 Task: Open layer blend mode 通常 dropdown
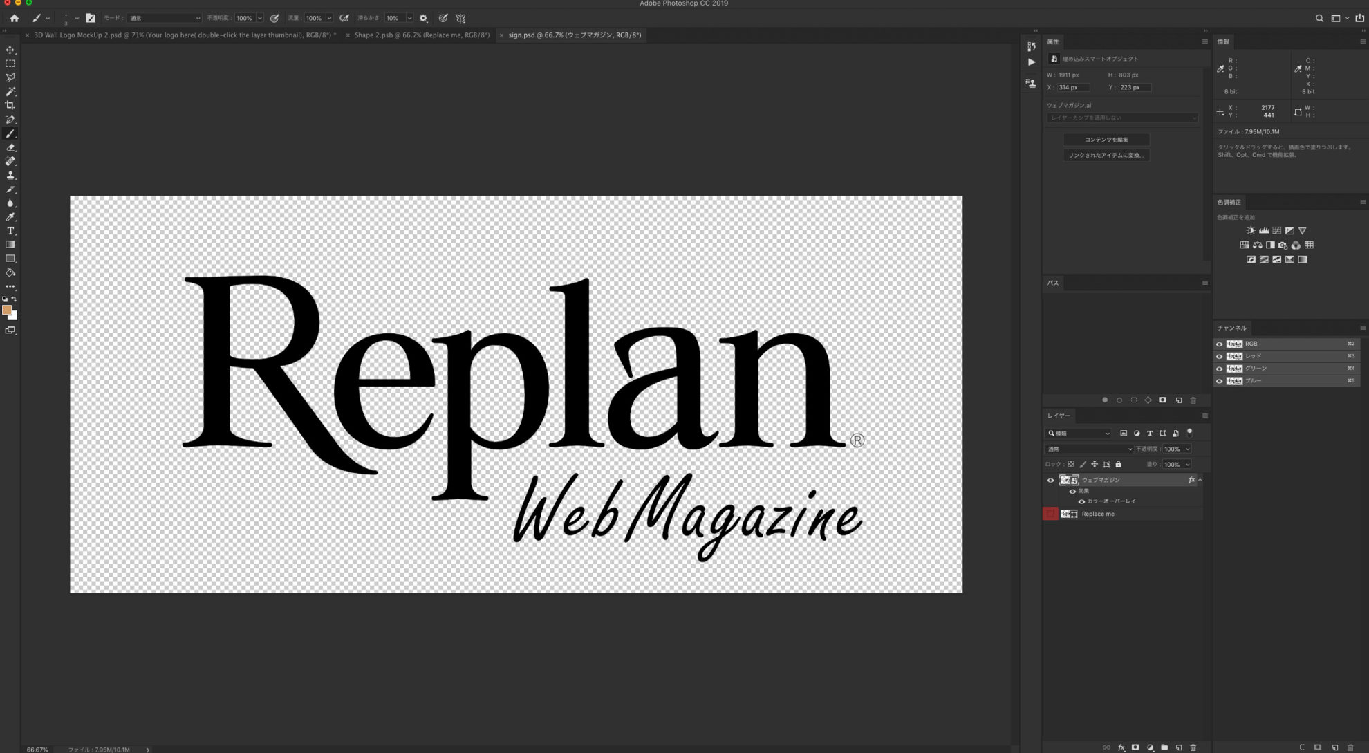click(x=1089, y=449)
